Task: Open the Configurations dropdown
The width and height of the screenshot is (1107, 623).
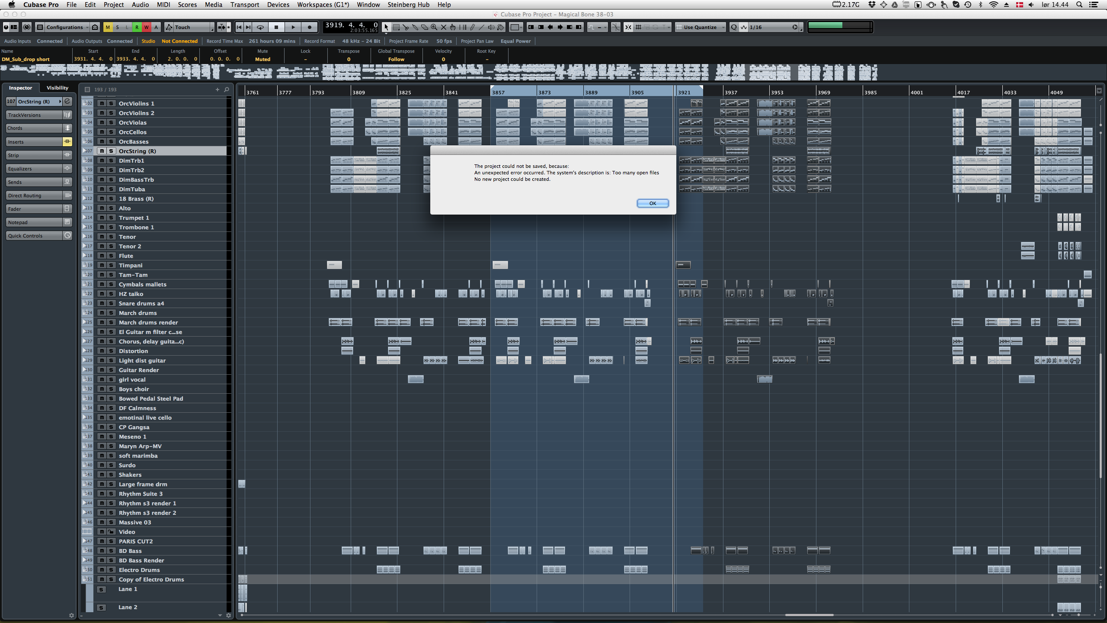Action: click(64, 27)
